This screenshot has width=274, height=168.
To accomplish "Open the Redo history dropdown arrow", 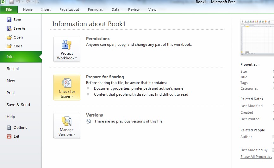I will click(33, 2).
